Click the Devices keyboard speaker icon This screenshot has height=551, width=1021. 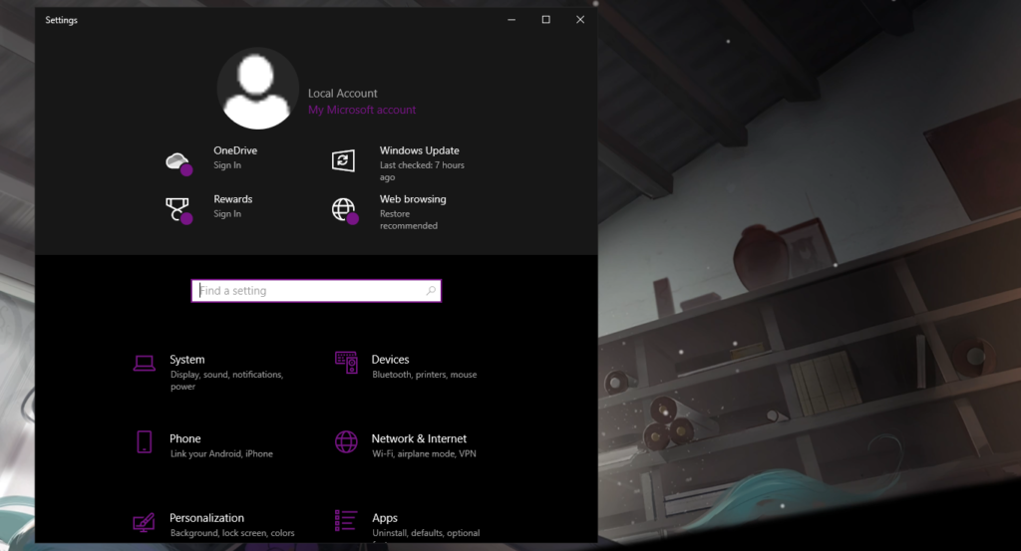tap(346, 363)
